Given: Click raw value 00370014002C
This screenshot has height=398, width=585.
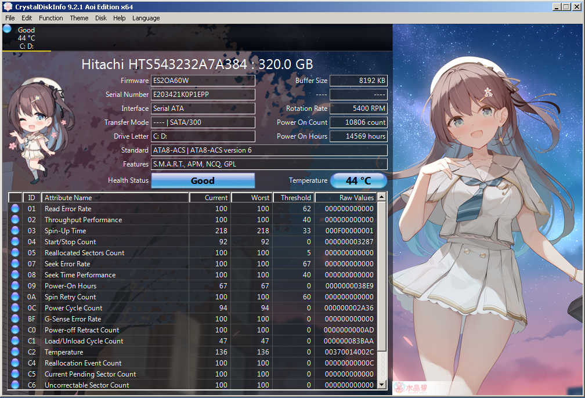Looking at the screenshot, I should [x=349, y=352].
